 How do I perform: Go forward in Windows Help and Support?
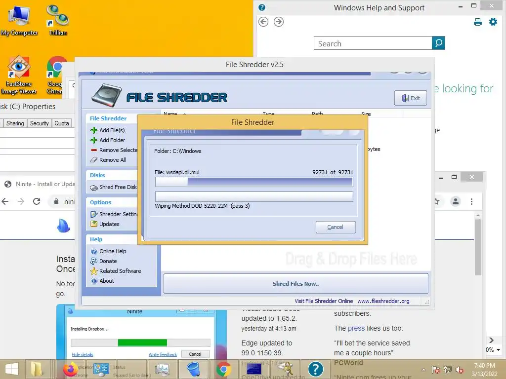tap(279, 22)
